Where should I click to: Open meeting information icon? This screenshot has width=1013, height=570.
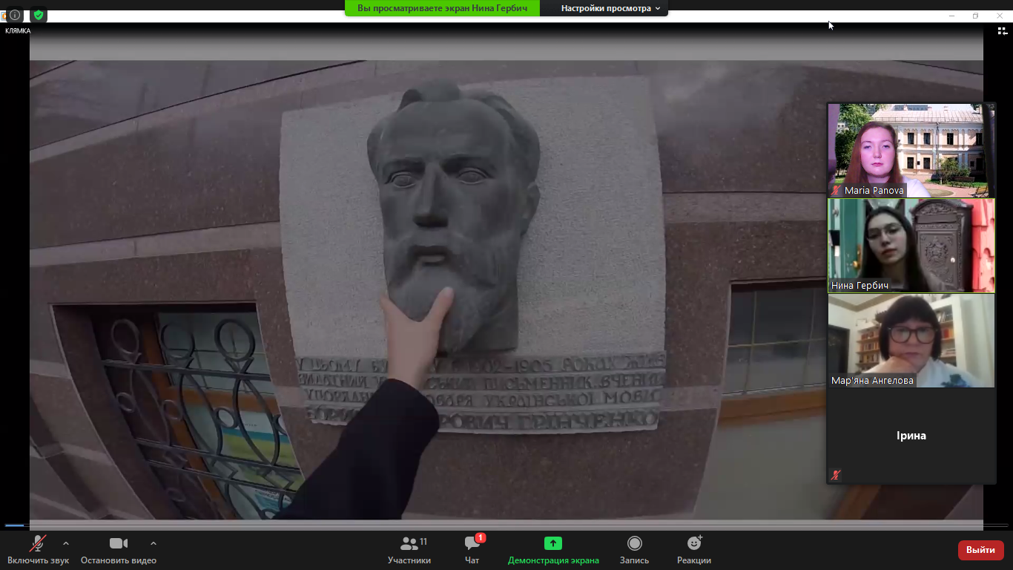pyautogui.click(x=15, y=15)
